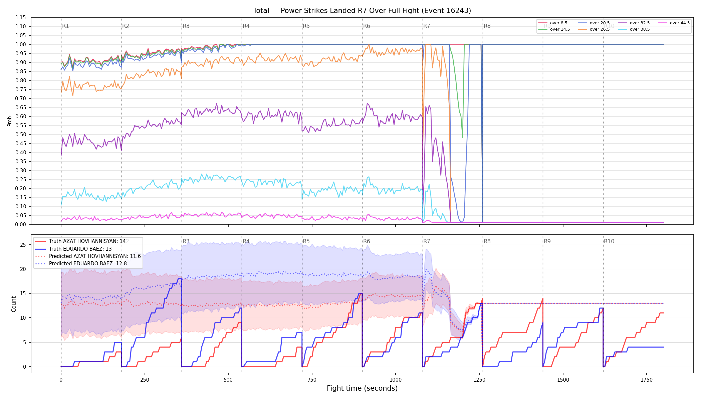Viewport: 701px width, 400px height.
Task: Select the 'over 26.5' legend entry
Action: pyautogui.click(x=594, y=29)
